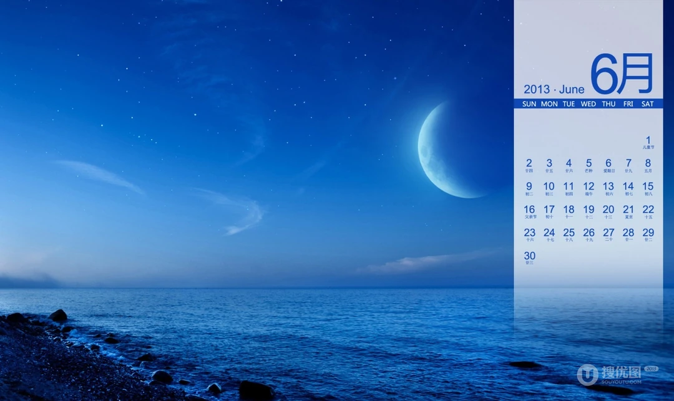Pick date 16 on the June calendar
Screen dimensions: 674x401
[x=529, y=210]
